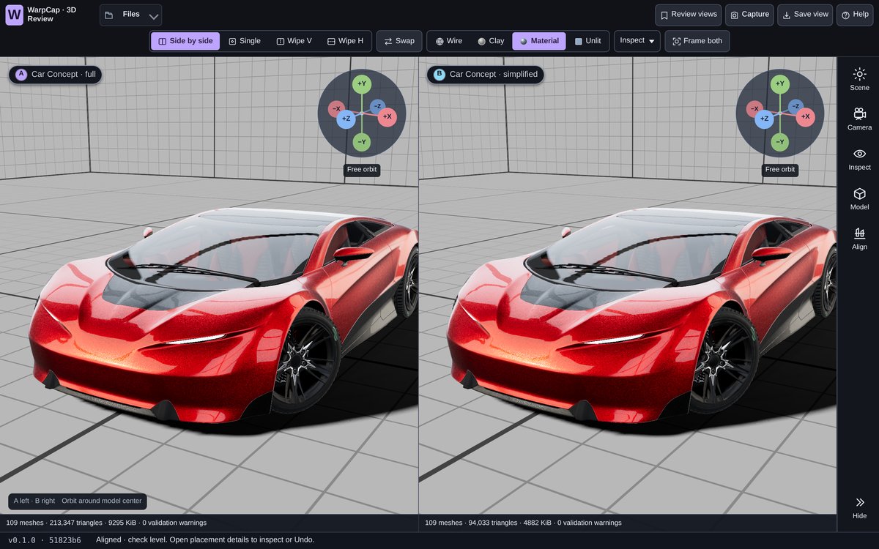Select the Wipe H comparison mode
The image size is (879, 549).
pyautogui.click(x=345, y=41)
